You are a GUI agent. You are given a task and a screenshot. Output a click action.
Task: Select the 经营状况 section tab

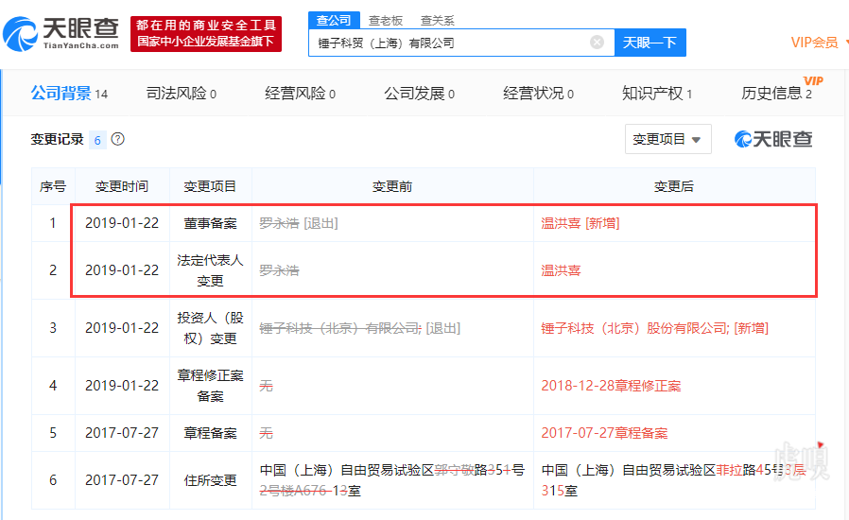[x=538, y=94]
